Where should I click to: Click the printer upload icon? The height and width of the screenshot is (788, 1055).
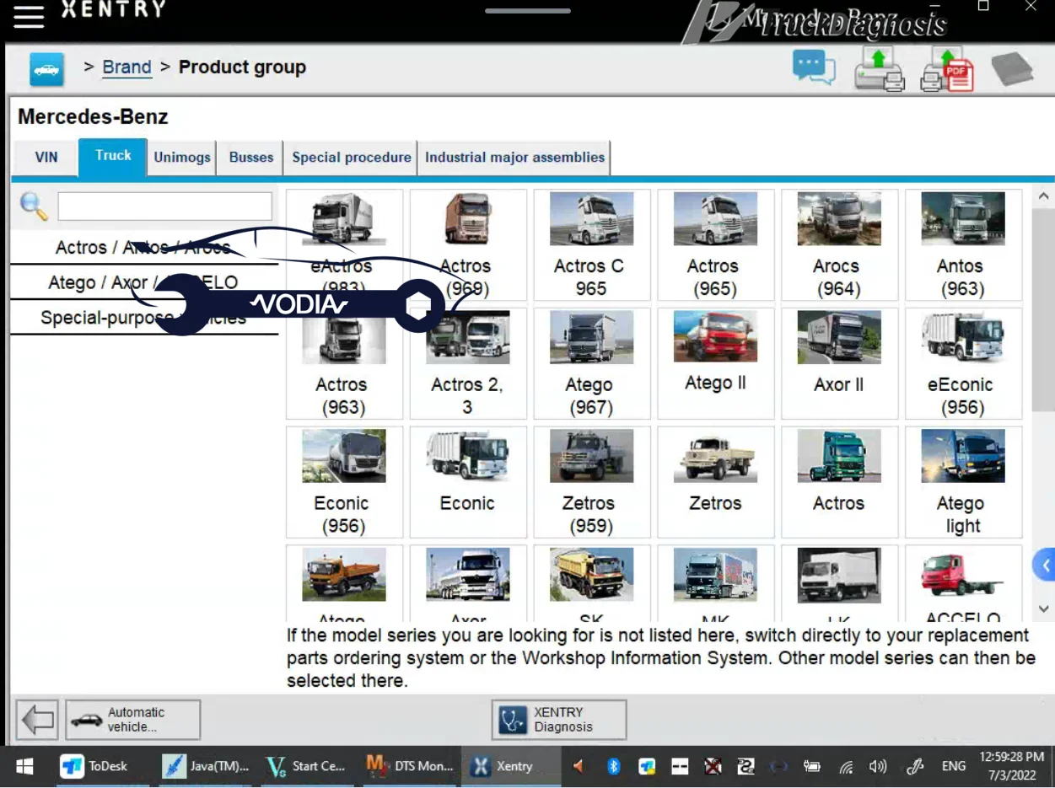tap(879, 69)
